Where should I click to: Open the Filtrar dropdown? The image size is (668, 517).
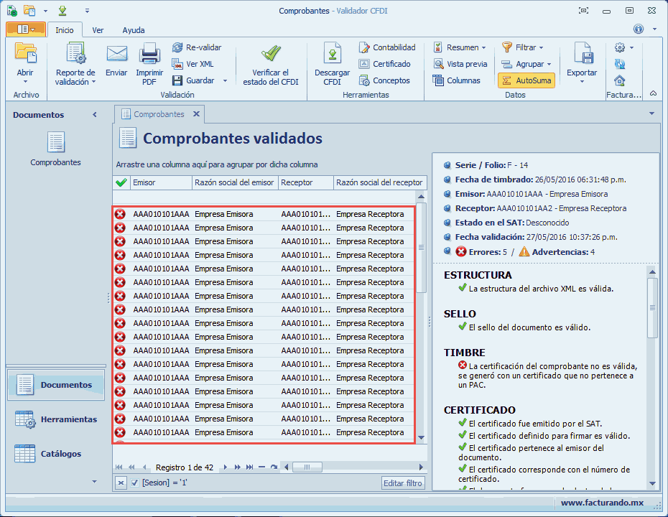(x=522, y=47)
